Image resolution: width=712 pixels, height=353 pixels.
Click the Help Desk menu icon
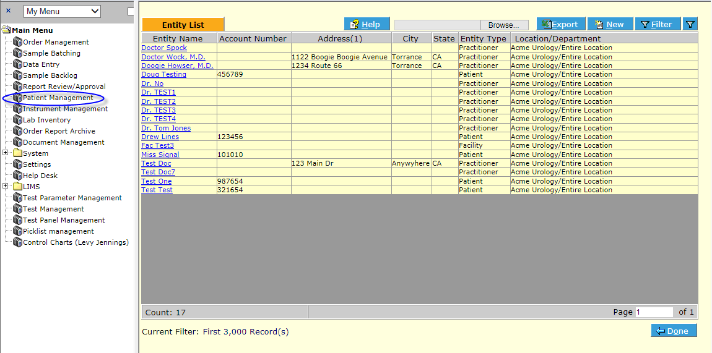pos(18,176)
